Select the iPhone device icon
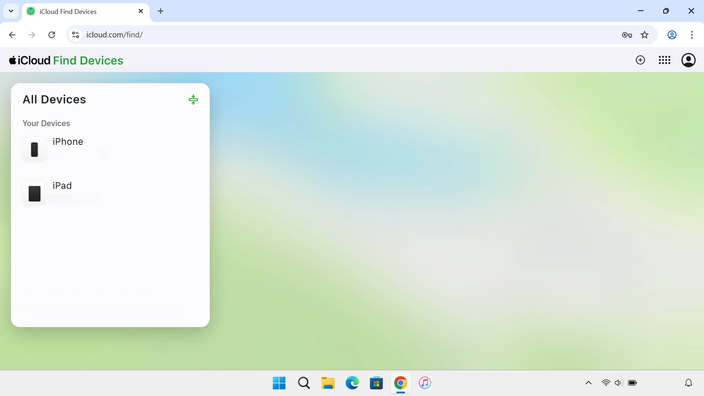The width and height of the screenshot is (704, 396). coord(34,150)
